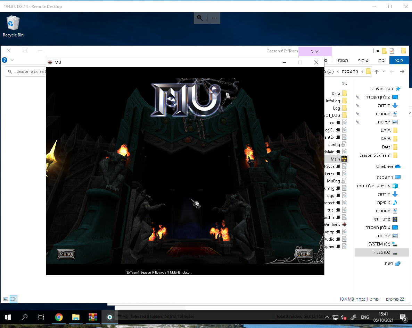The height and width of the screenshot is (328, 412).
Task: Open the notification center icon
Action: point(403,318)
